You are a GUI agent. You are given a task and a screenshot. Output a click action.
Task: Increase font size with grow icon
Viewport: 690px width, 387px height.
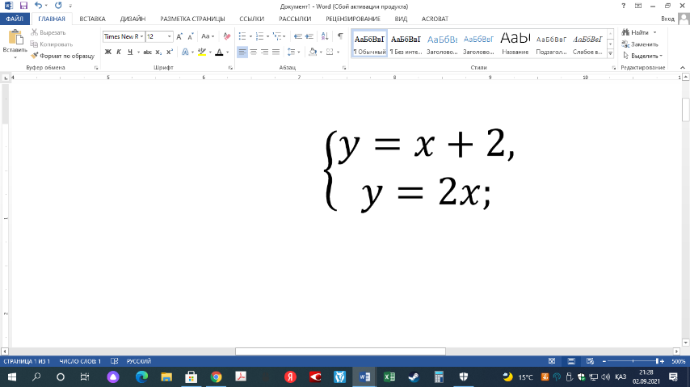click(179, 36)
